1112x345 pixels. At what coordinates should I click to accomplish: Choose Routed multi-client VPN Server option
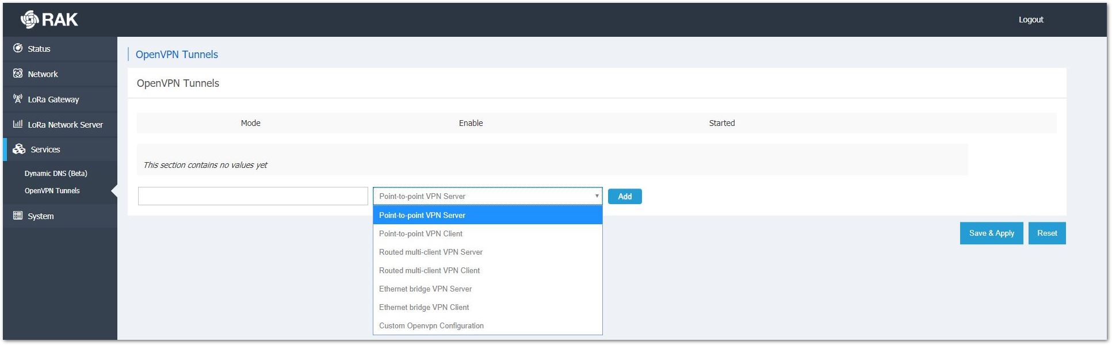coord(488,252)
